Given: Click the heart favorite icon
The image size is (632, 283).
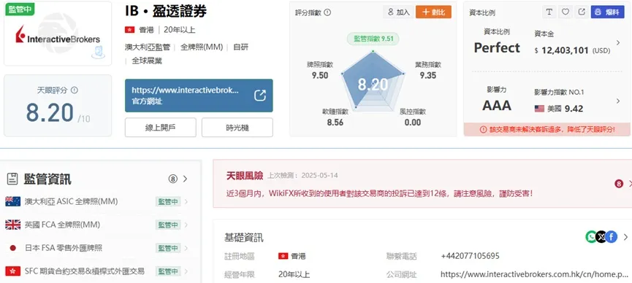Looking at the screenshot, I should tap(565, 12).
